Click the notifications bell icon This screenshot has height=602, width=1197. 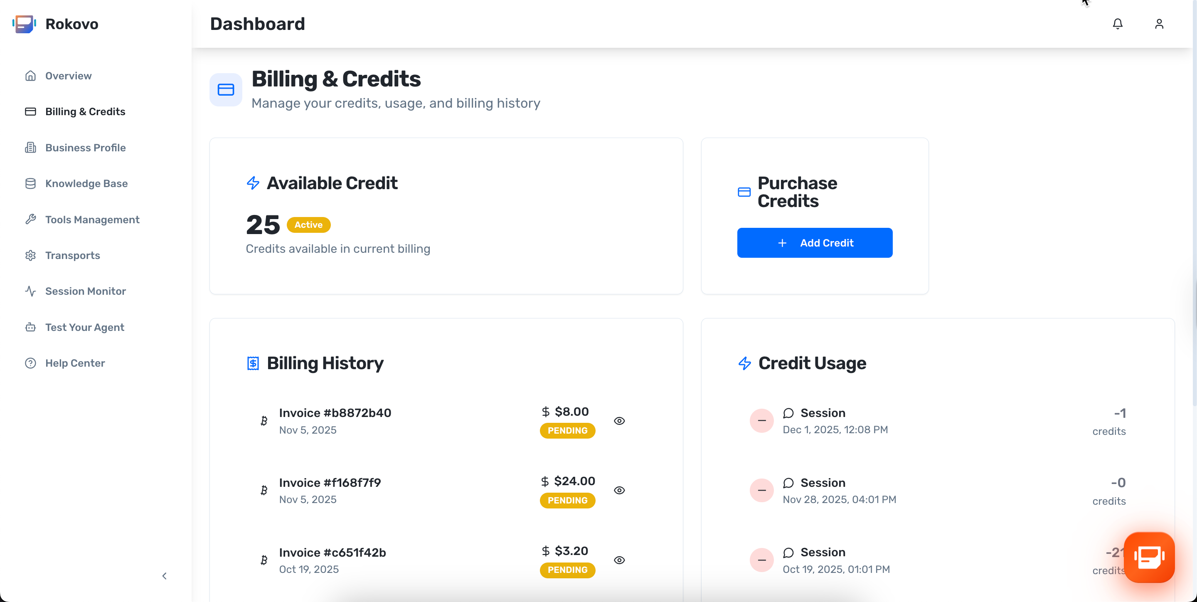pyautogui.click(x=1118, y=24)
